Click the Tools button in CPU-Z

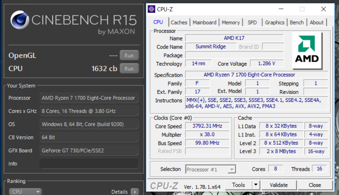coord(239,185)
